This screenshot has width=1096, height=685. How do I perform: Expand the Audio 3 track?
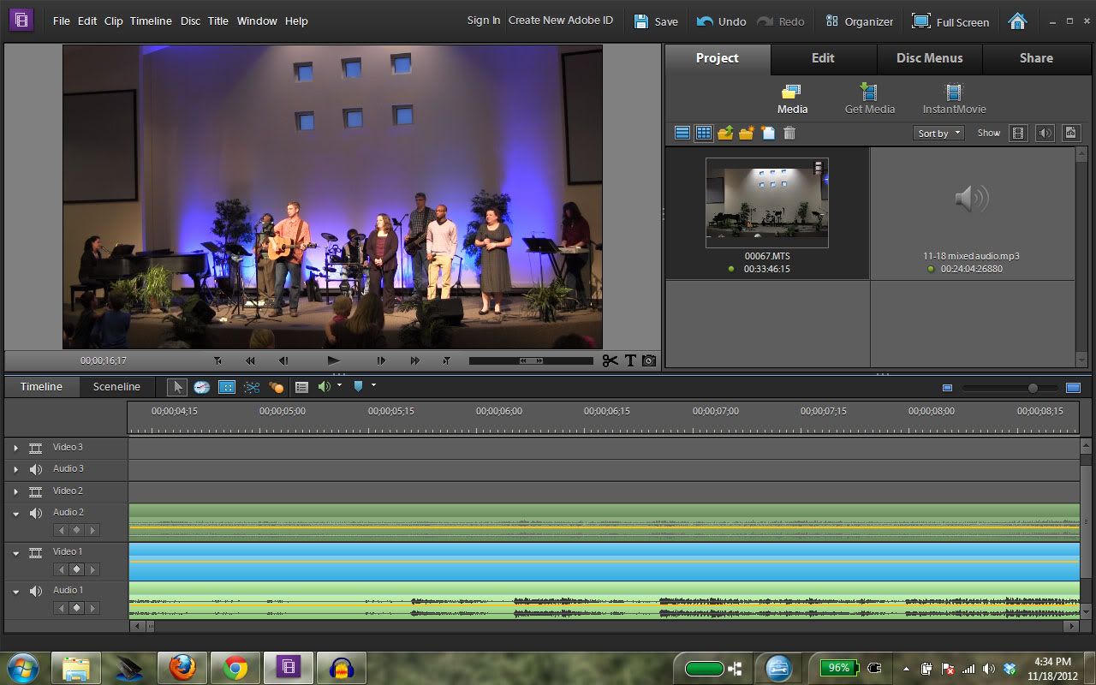pos(15,469)
